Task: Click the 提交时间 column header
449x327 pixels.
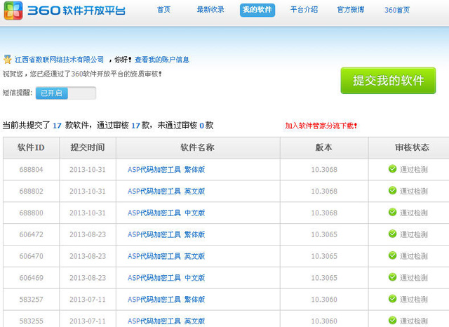Action: click(88, 147)
